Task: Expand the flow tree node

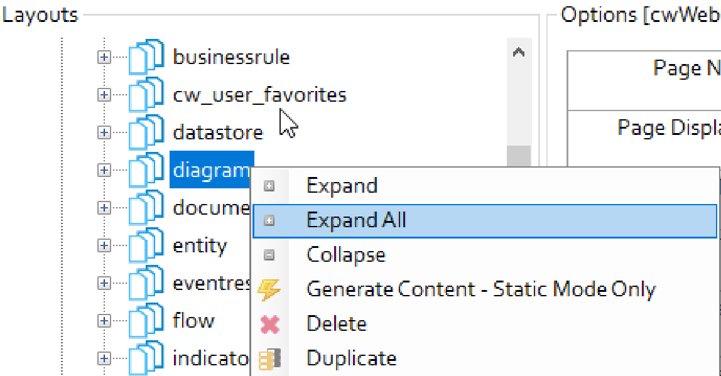Action: pos(104,321)
